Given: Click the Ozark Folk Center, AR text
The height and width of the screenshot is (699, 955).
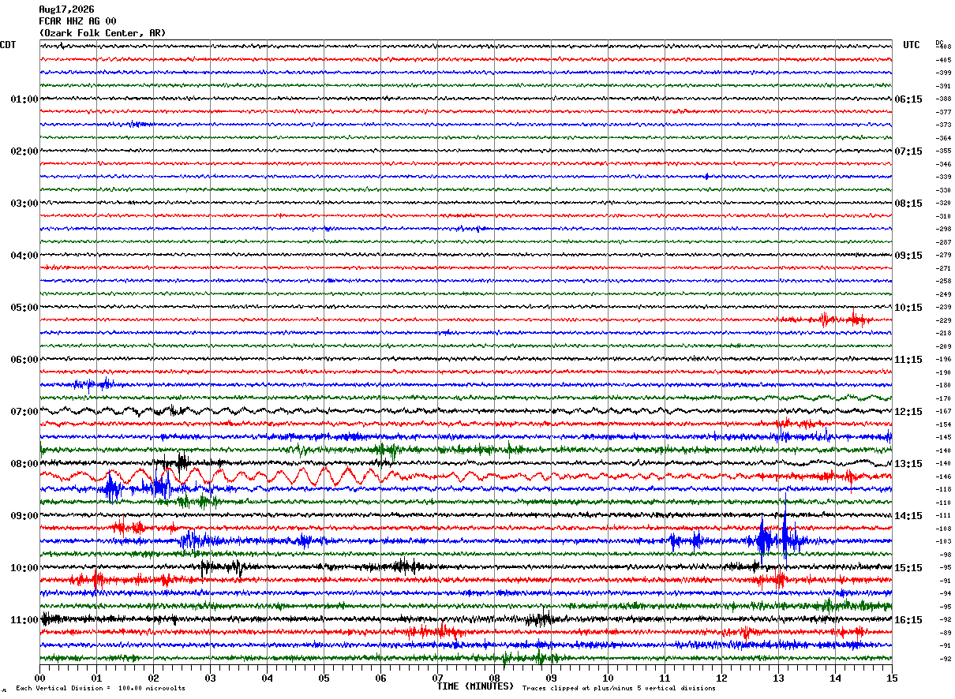Looking at the screenshot, I should click(x=103, y=33).
